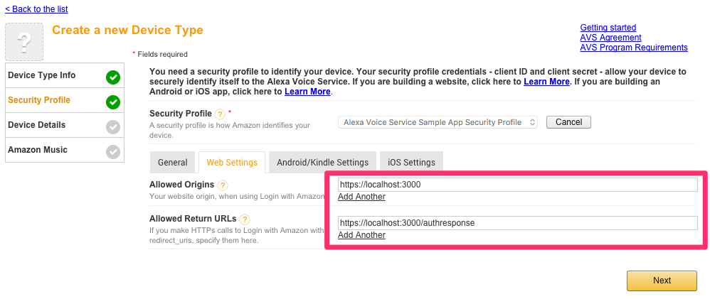Open the AVS Program Requirements link

pyautogui.click(x=634, y=48)
